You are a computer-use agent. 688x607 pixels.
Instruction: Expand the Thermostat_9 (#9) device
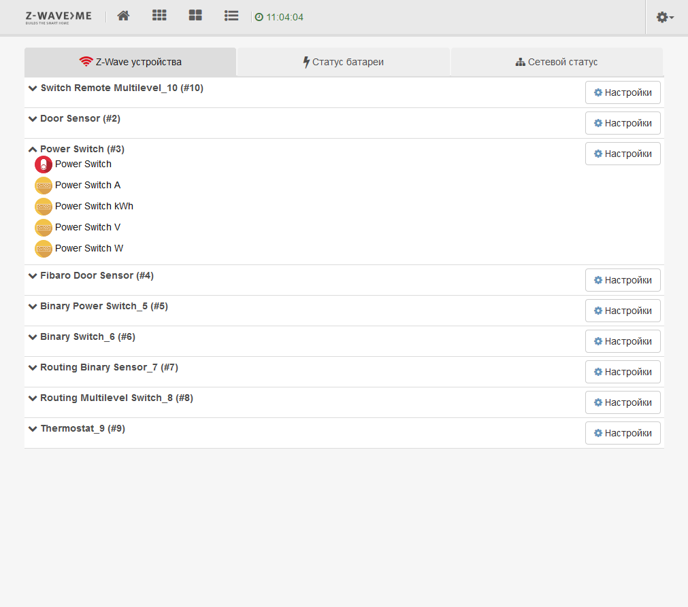click(33, 429)
